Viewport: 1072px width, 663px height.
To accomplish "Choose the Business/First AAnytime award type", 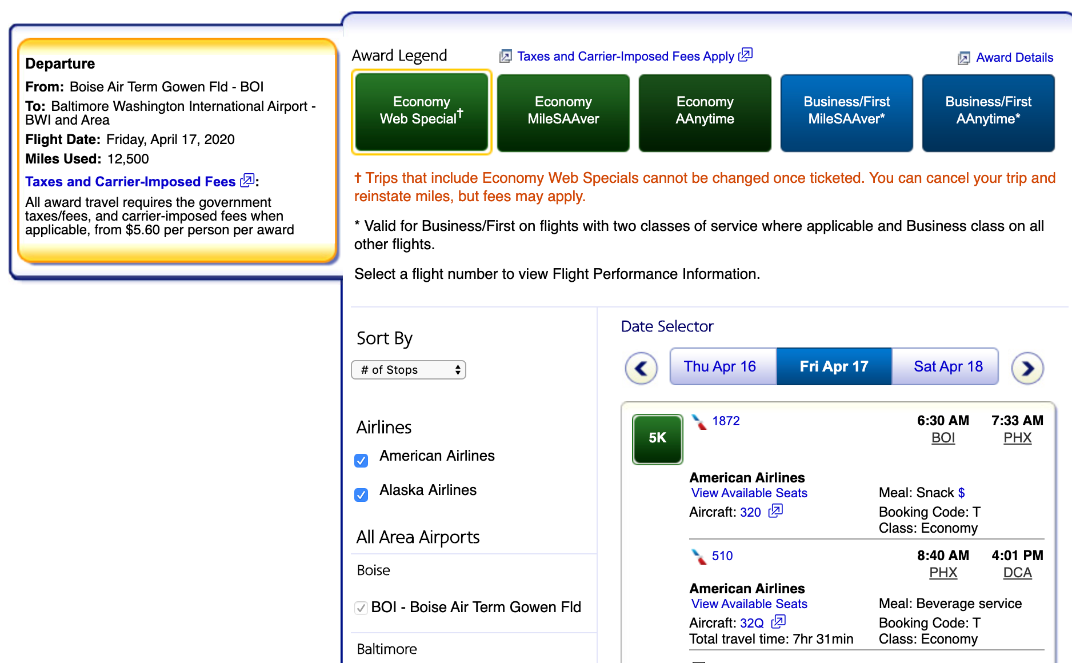I will (x=988, y=112).
